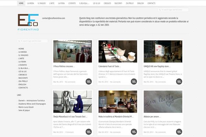Screen dimensions: 206x137
Task: Click the Nobu in trasferta post title
Action: 116,116
